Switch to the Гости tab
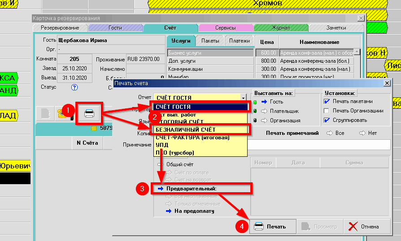Viewport: 401px width, 241px height. click(115, 28)
